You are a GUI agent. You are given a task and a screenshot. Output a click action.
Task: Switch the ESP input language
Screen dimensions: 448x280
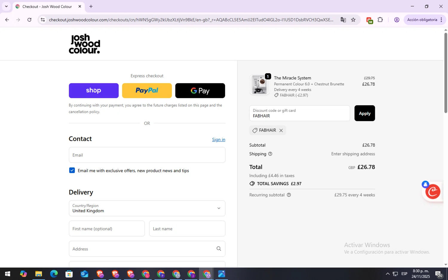click(x=404, y=274)
